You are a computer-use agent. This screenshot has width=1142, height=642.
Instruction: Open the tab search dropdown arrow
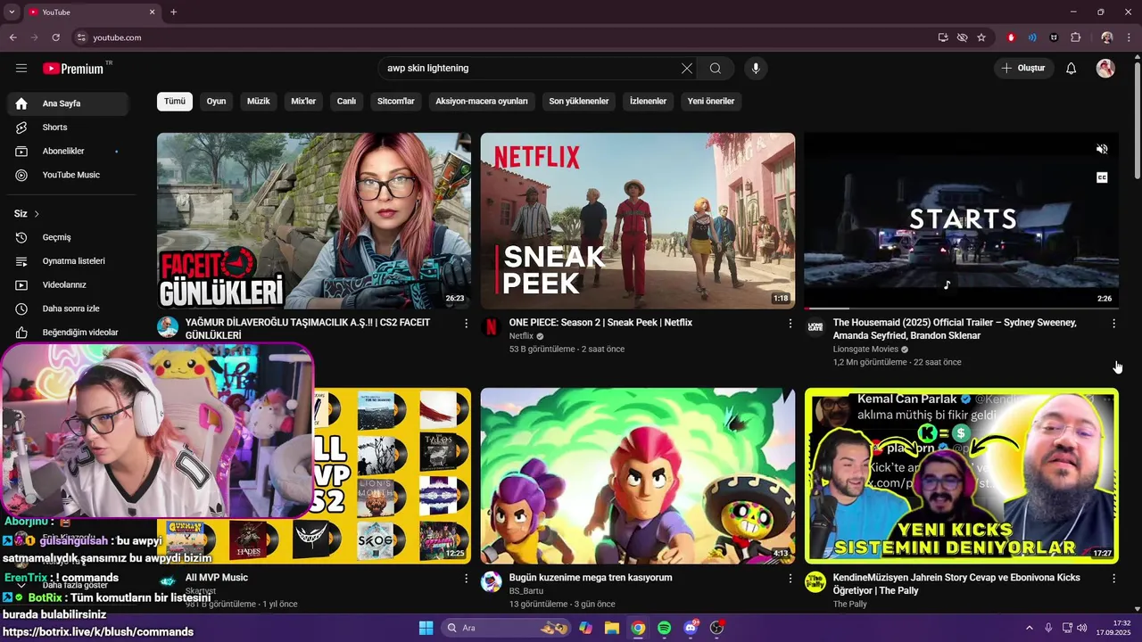tap(12, 12)
